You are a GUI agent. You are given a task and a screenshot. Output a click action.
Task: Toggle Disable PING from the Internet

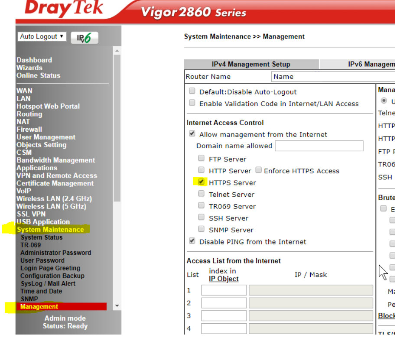coord(192,241)
